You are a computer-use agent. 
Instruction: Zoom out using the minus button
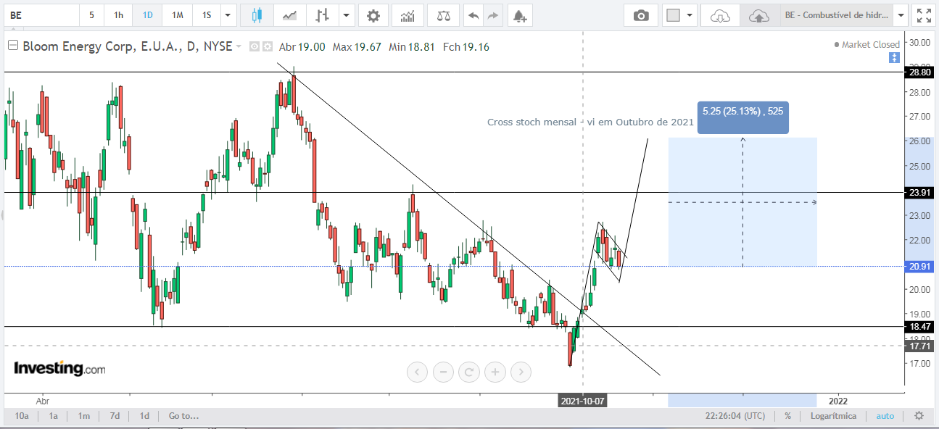[444, 372]
